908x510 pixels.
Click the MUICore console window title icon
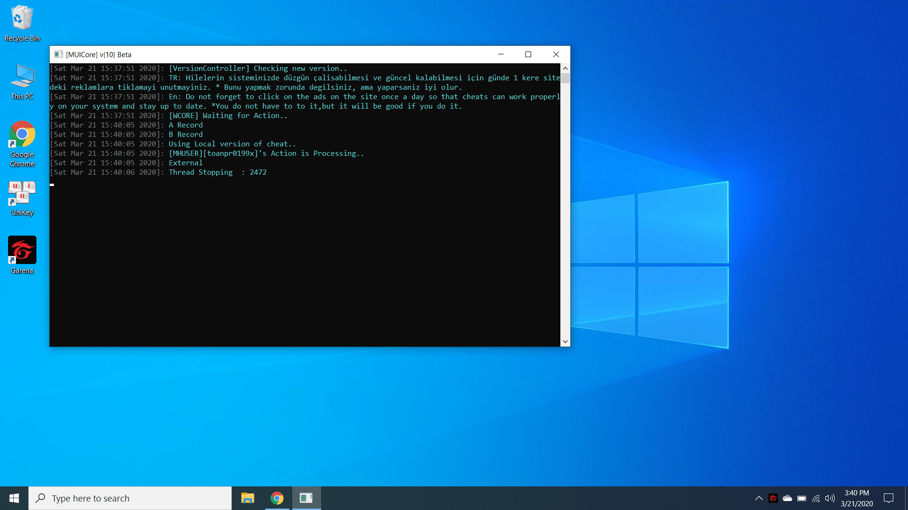tap(58, 54)
